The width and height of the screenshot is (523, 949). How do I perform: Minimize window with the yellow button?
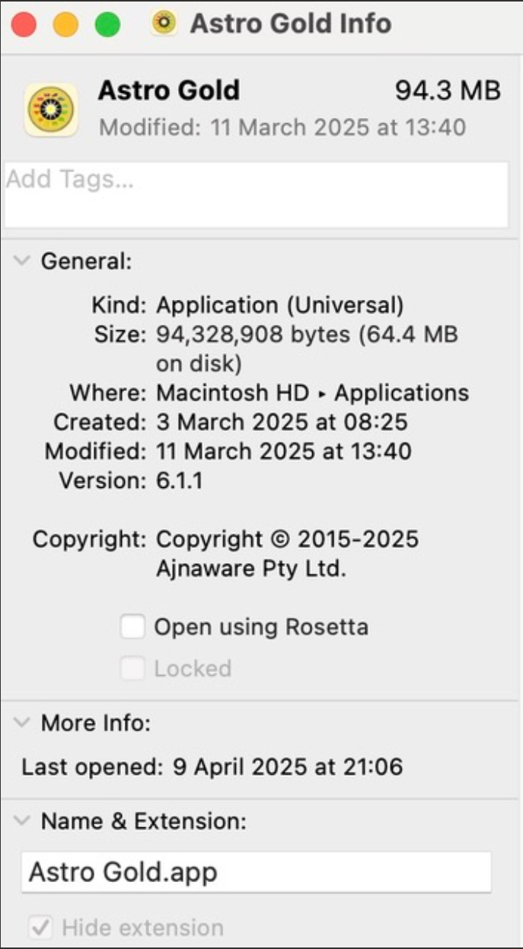point(65,24)
